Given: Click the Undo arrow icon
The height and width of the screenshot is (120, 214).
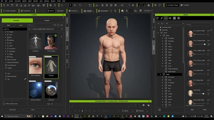Looking at the screenshot, I should coord(62,5).
